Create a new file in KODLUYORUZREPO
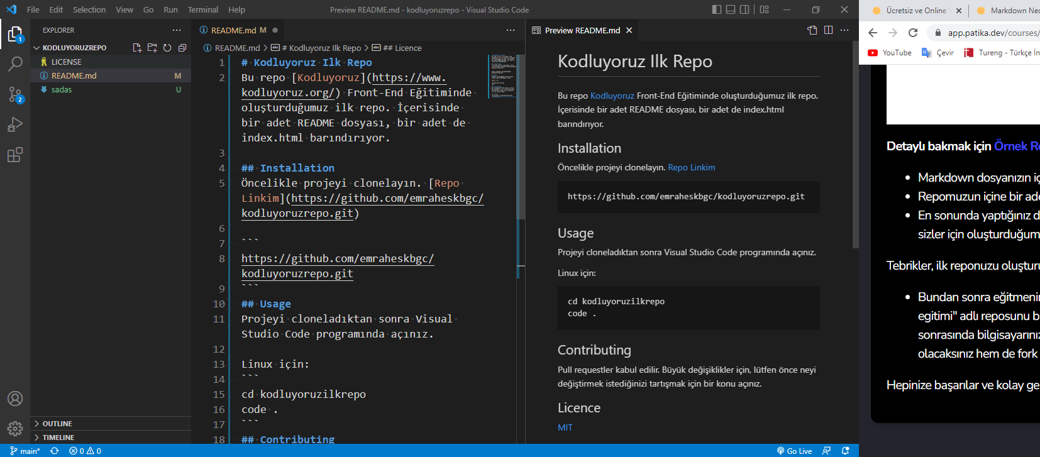The height and width of the screenshot is (457, 1040). [137, 48]
